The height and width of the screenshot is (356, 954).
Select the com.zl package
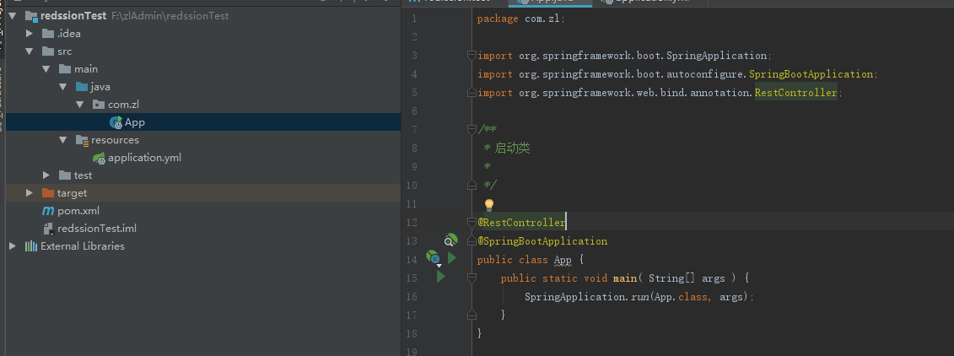123,105
